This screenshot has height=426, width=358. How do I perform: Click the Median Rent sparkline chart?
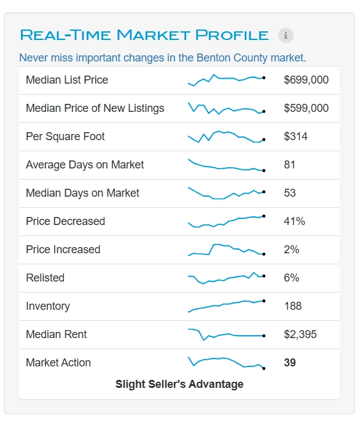point(227,334)
